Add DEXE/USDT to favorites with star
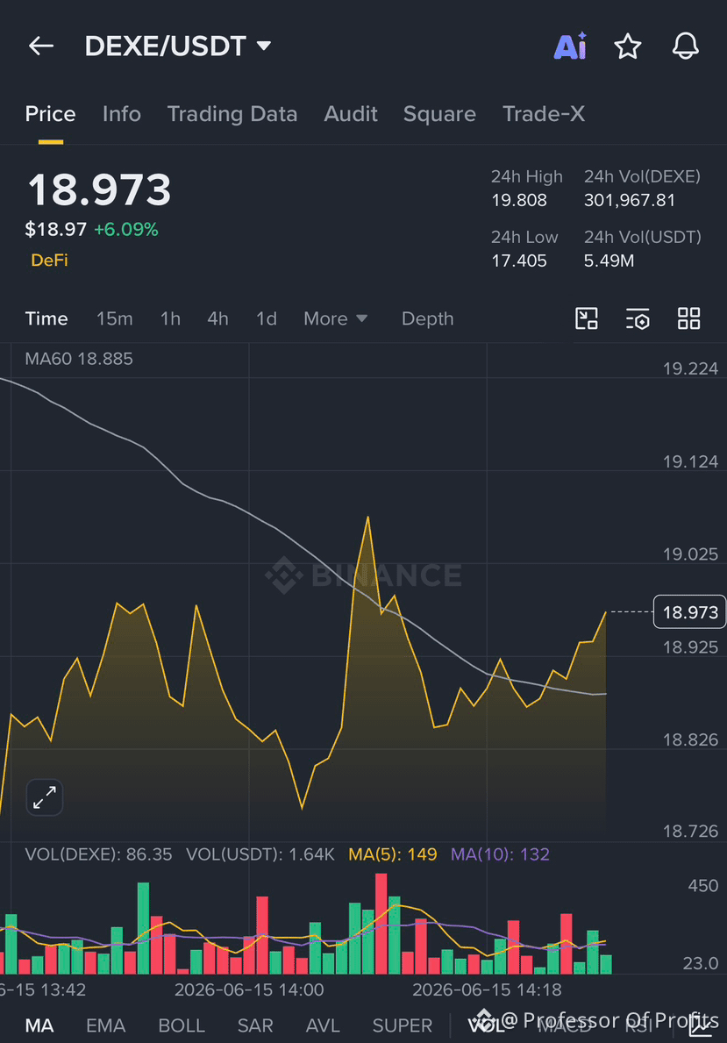 click(627, 46)
